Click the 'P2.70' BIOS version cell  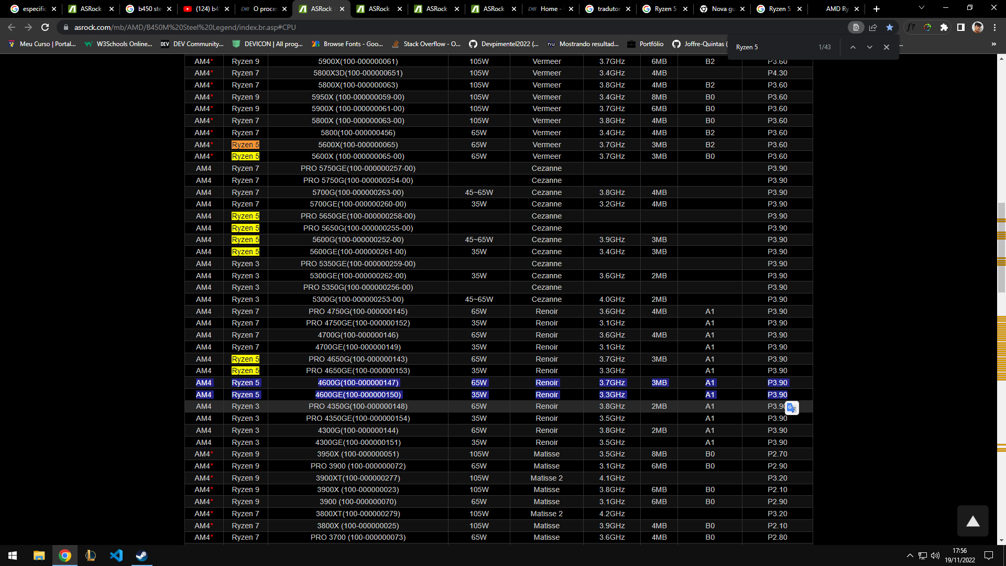(778, 454)
